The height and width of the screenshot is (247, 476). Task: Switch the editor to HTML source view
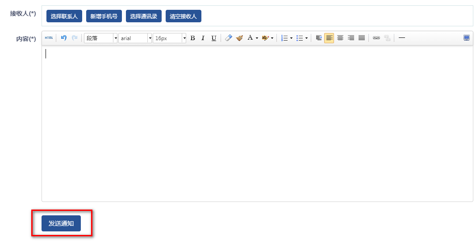pos(49,38)
